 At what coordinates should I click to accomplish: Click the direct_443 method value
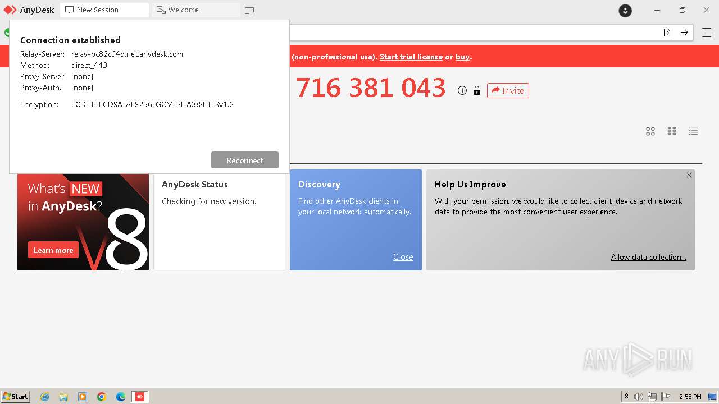click(89, 65)
